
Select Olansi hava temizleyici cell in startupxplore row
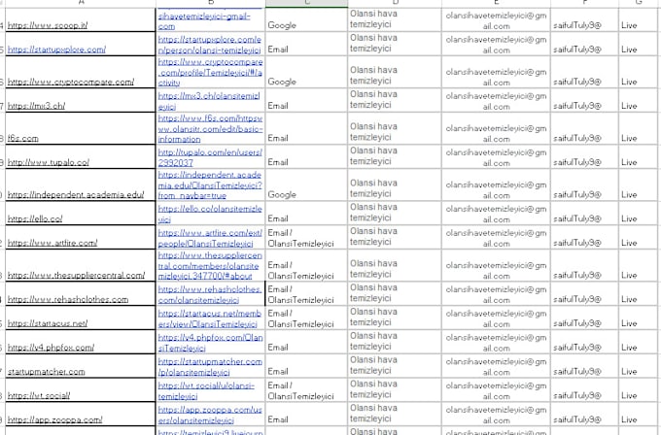(x=395, y=45)
